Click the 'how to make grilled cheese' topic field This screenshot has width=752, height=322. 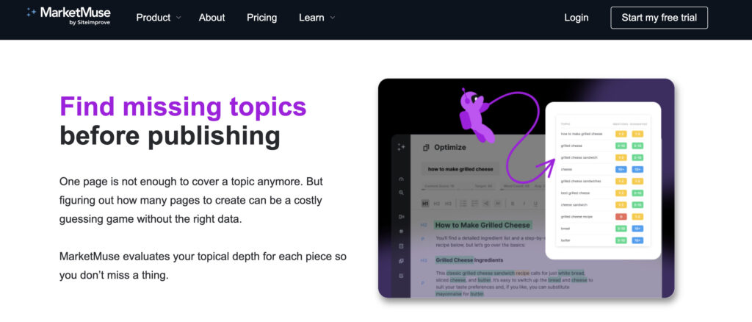(x=460, y=169)
